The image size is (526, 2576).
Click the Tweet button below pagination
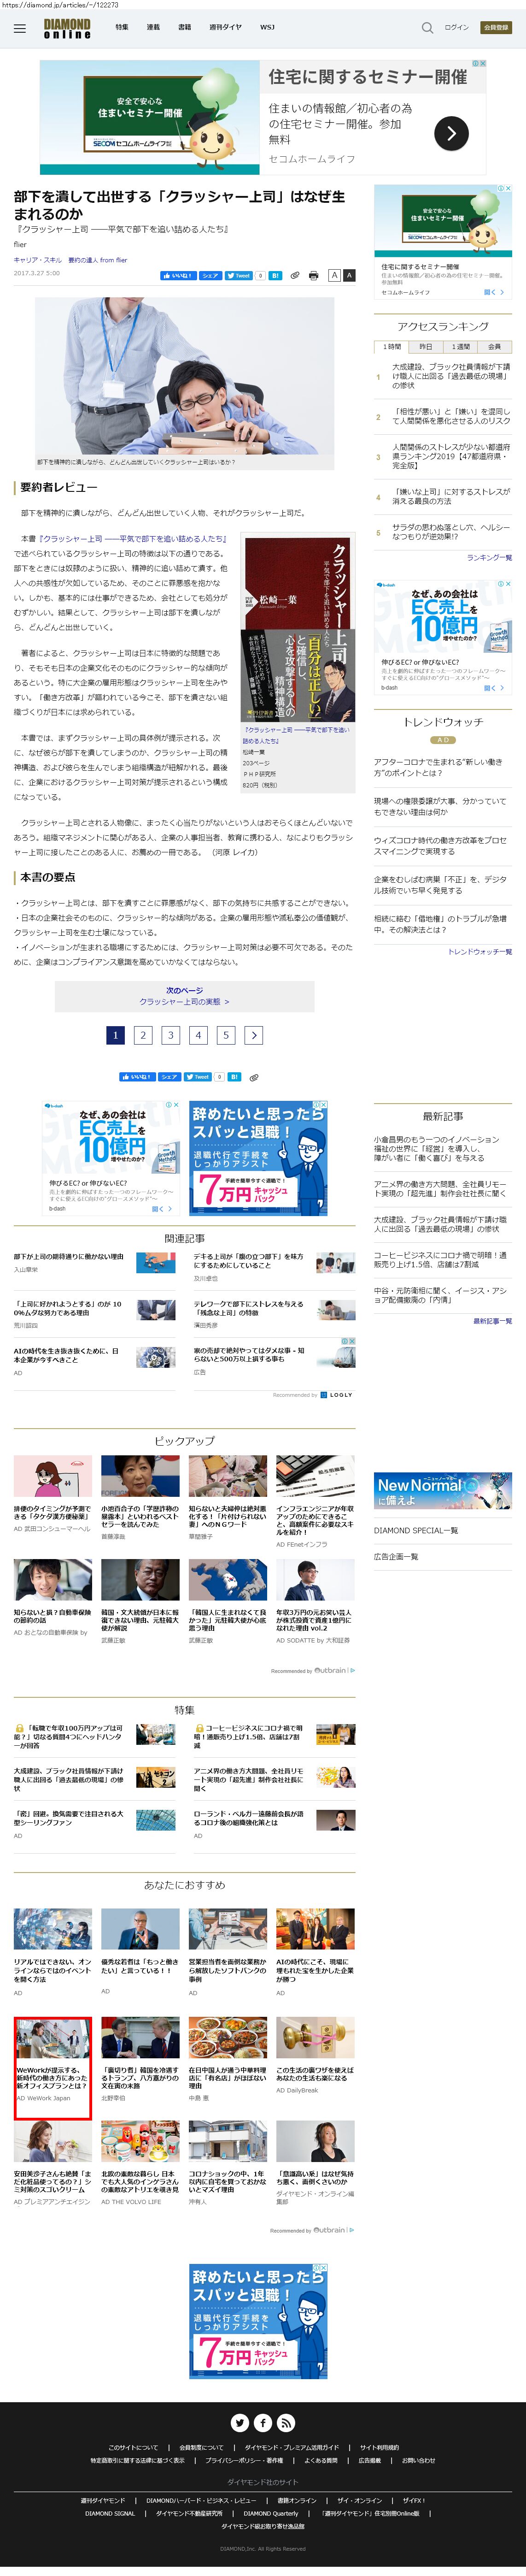pyautogui.click(x=198, y=1077)
